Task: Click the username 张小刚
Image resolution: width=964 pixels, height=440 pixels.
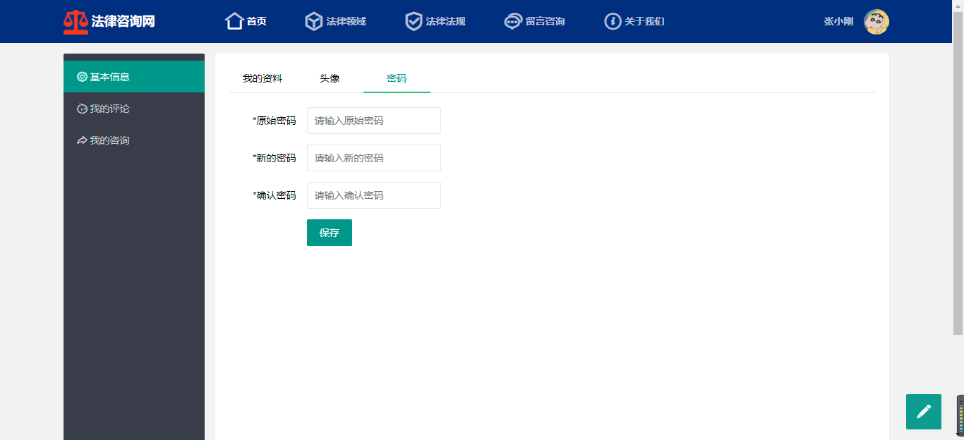Action: 838,22
